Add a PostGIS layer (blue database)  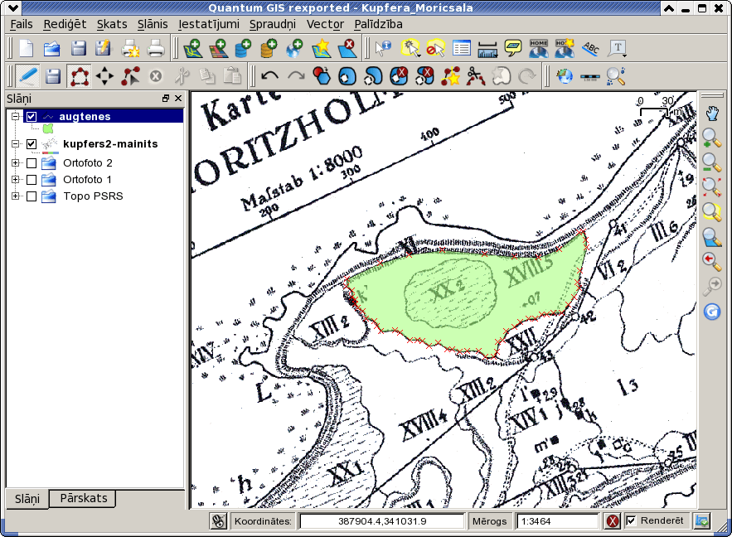coord(243,49)
